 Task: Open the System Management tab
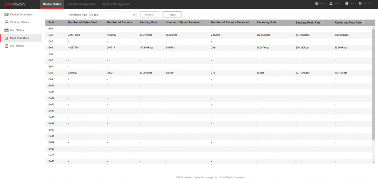(116, 4)
